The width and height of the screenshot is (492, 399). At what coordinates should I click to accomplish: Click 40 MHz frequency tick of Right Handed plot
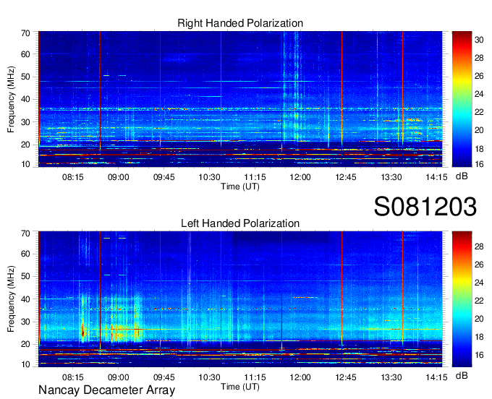point(25,99)
